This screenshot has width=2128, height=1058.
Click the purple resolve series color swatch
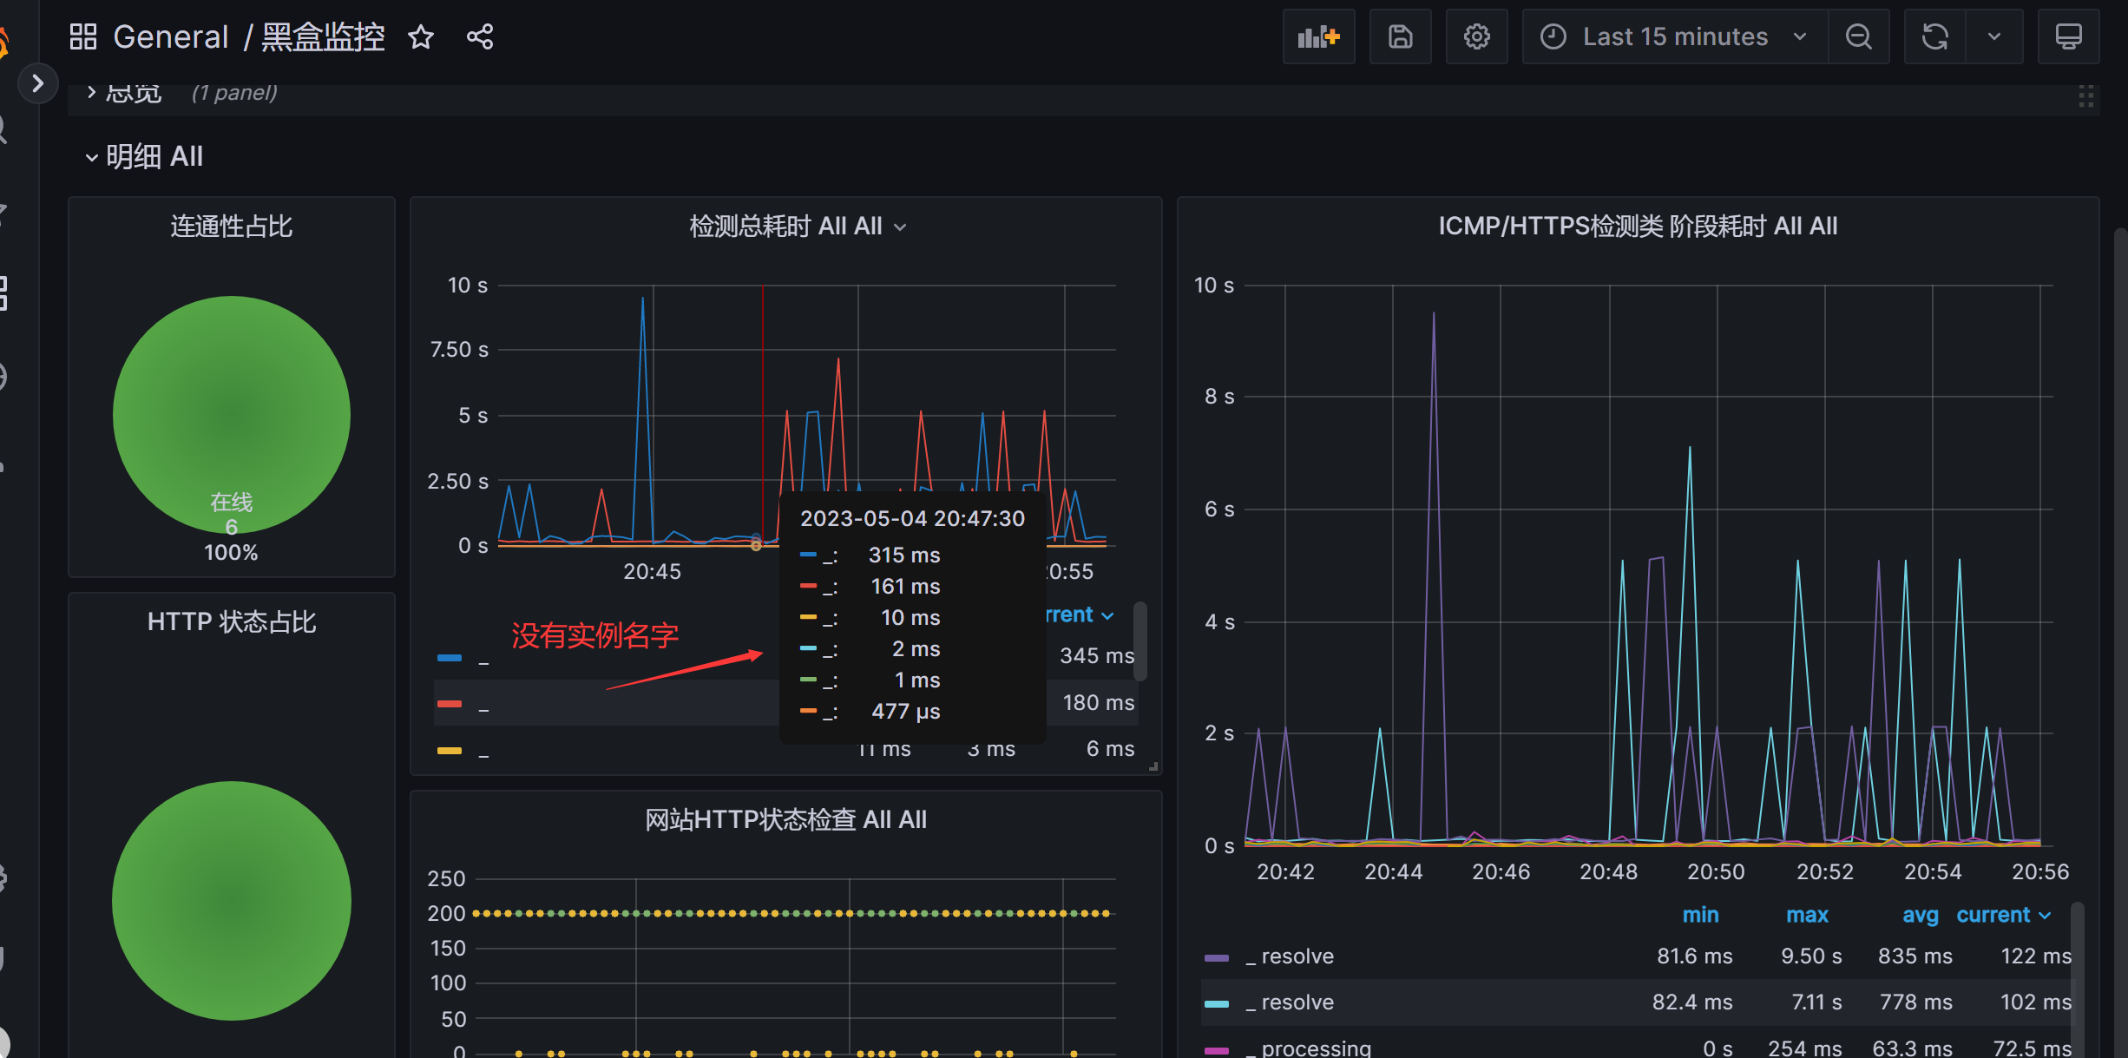coord(1217,958)
